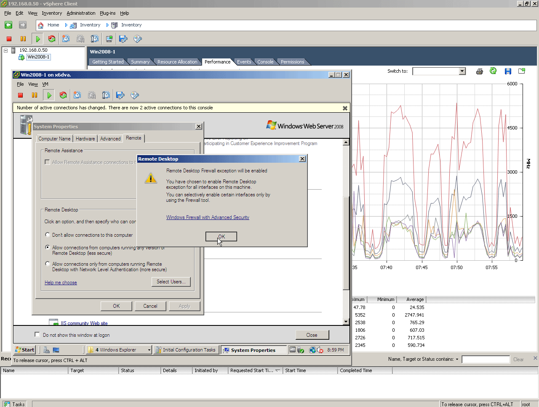Reset the VM from the main toolbar

[52, 39]
